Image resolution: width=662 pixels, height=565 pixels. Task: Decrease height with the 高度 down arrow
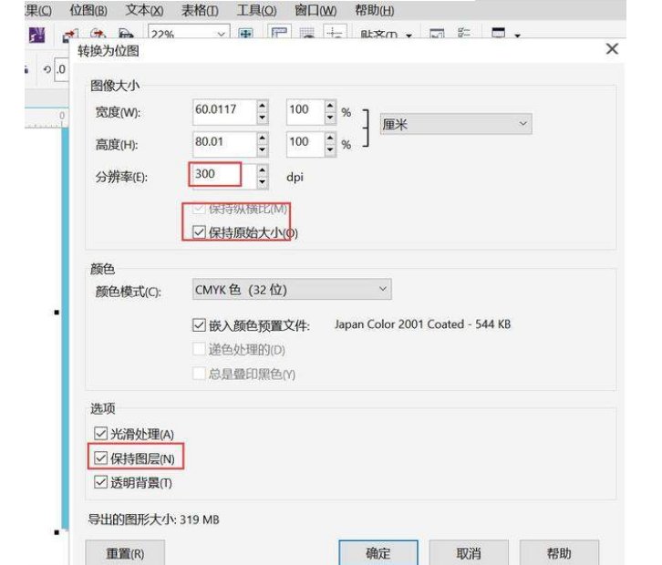pos(263,150)
